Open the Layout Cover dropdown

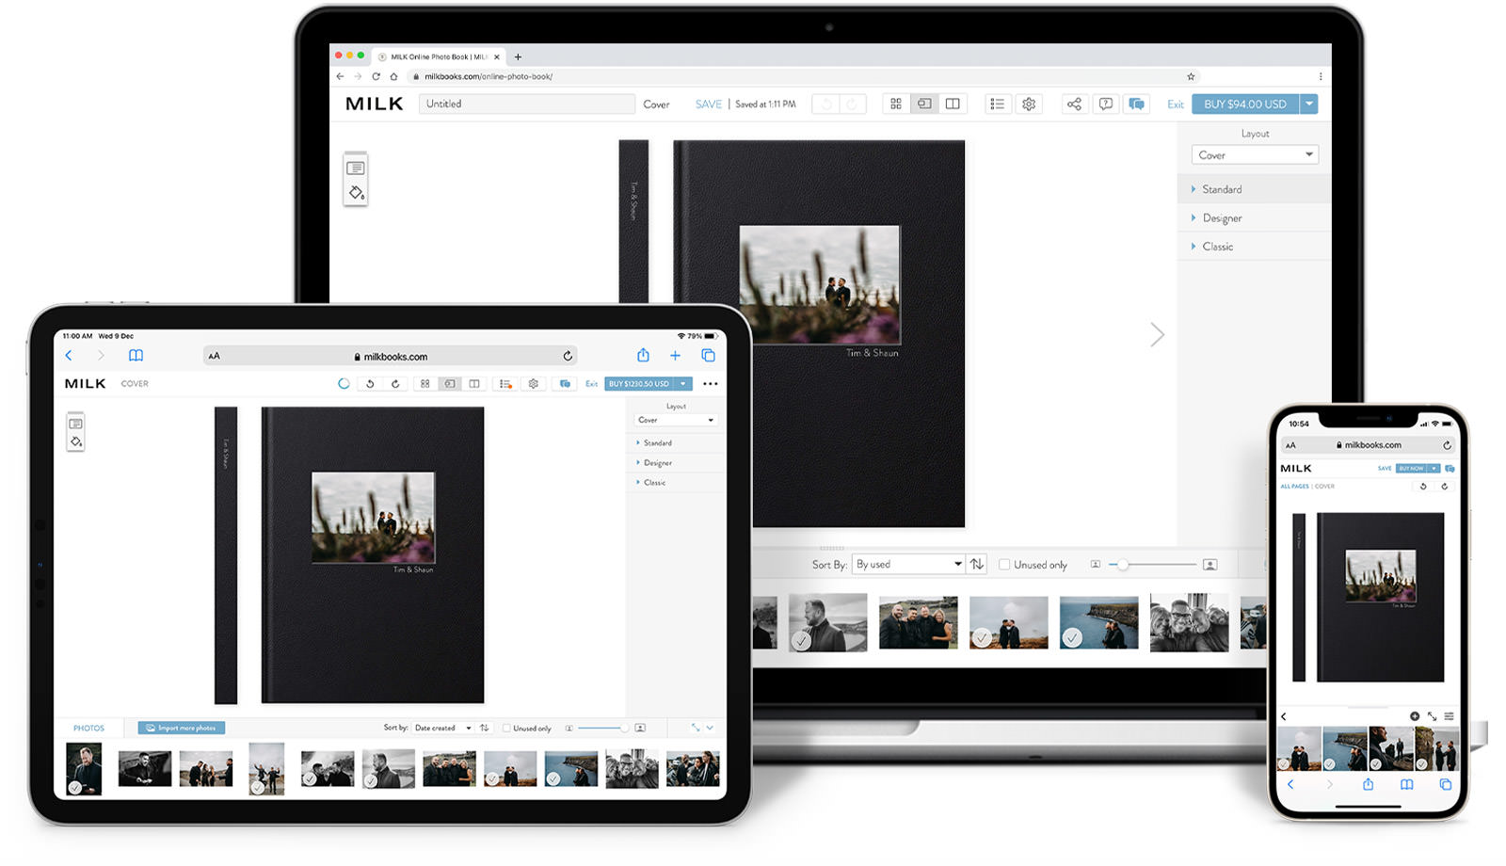pos(1255,154)
